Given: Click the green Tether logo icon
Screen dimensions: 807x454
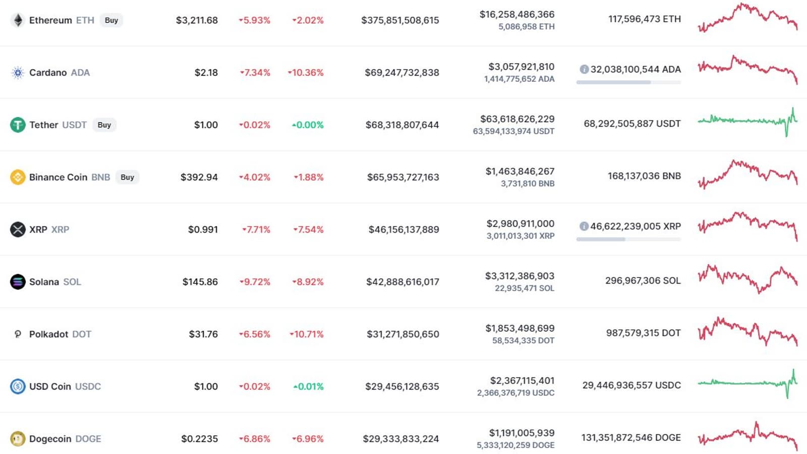Looking at the screenshot, I should (18, 125).
